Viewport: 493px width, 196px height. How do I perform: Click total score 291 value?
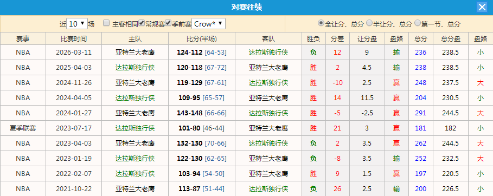click(420, 113)
